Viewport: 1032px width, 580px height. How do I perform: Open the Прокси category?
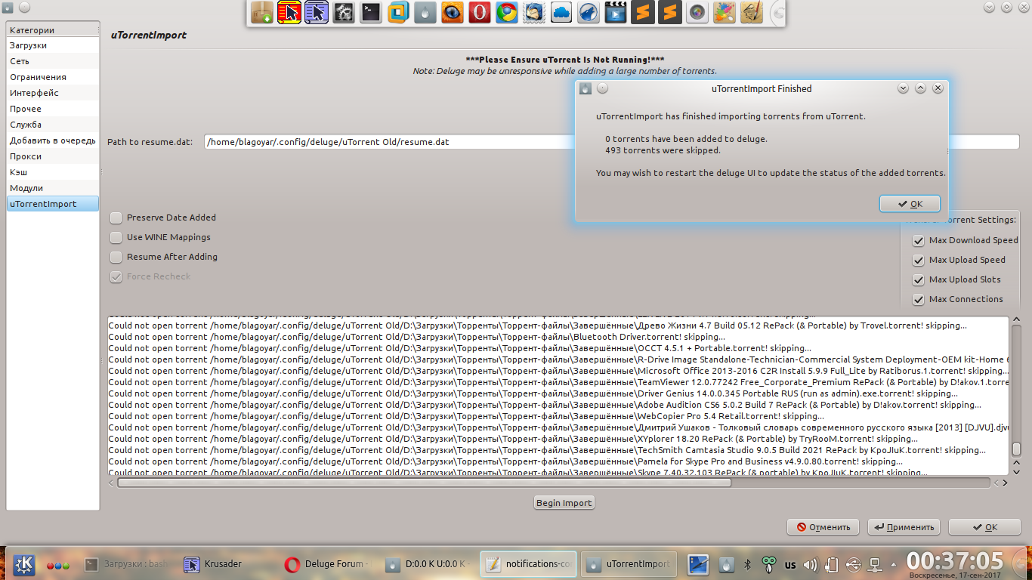coord(53,156)
